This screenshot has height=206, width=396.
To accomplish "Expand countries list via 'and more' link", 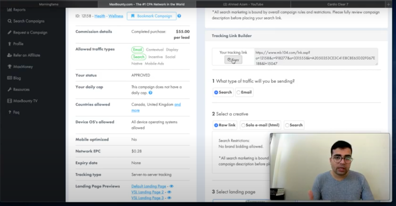I will pyautogui.click(x=178, y=105).
